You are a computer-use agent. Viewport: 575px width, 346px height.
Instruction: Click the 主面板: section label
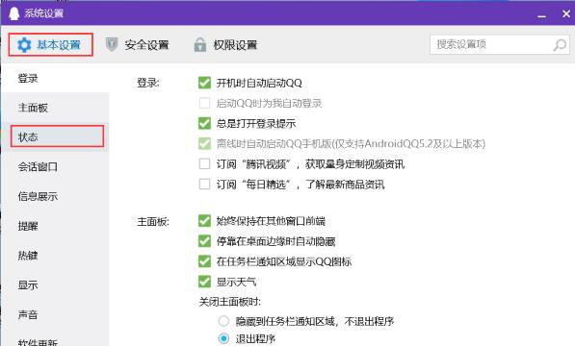[x=153, y=221]
